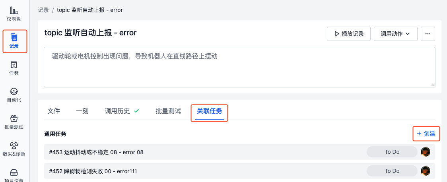
Task: Click the + 创建 link
Action: pos(426,134)
